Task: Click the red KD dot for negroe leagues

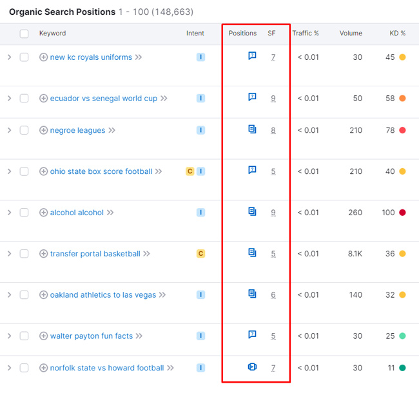Action: [x=402, y=130]
